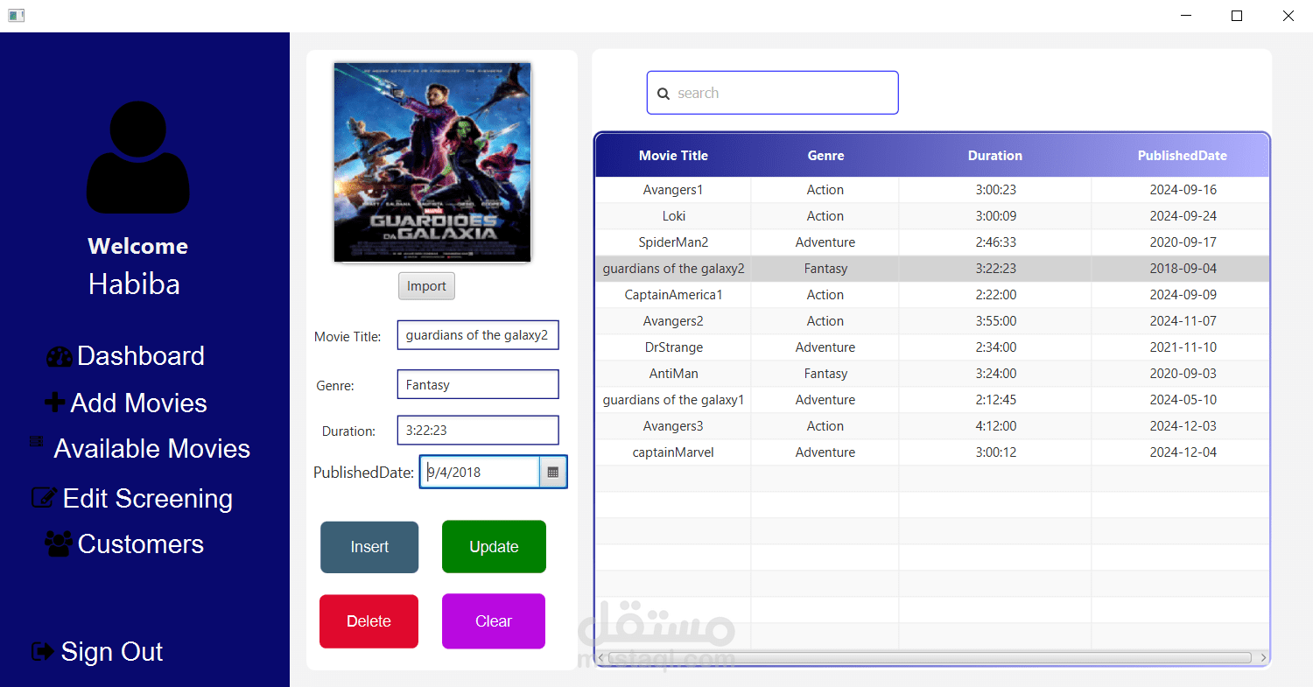This screenshot has height=687, width=1313.
Task: Select the Dashboard gamepad icon
Action: (59, 355)
